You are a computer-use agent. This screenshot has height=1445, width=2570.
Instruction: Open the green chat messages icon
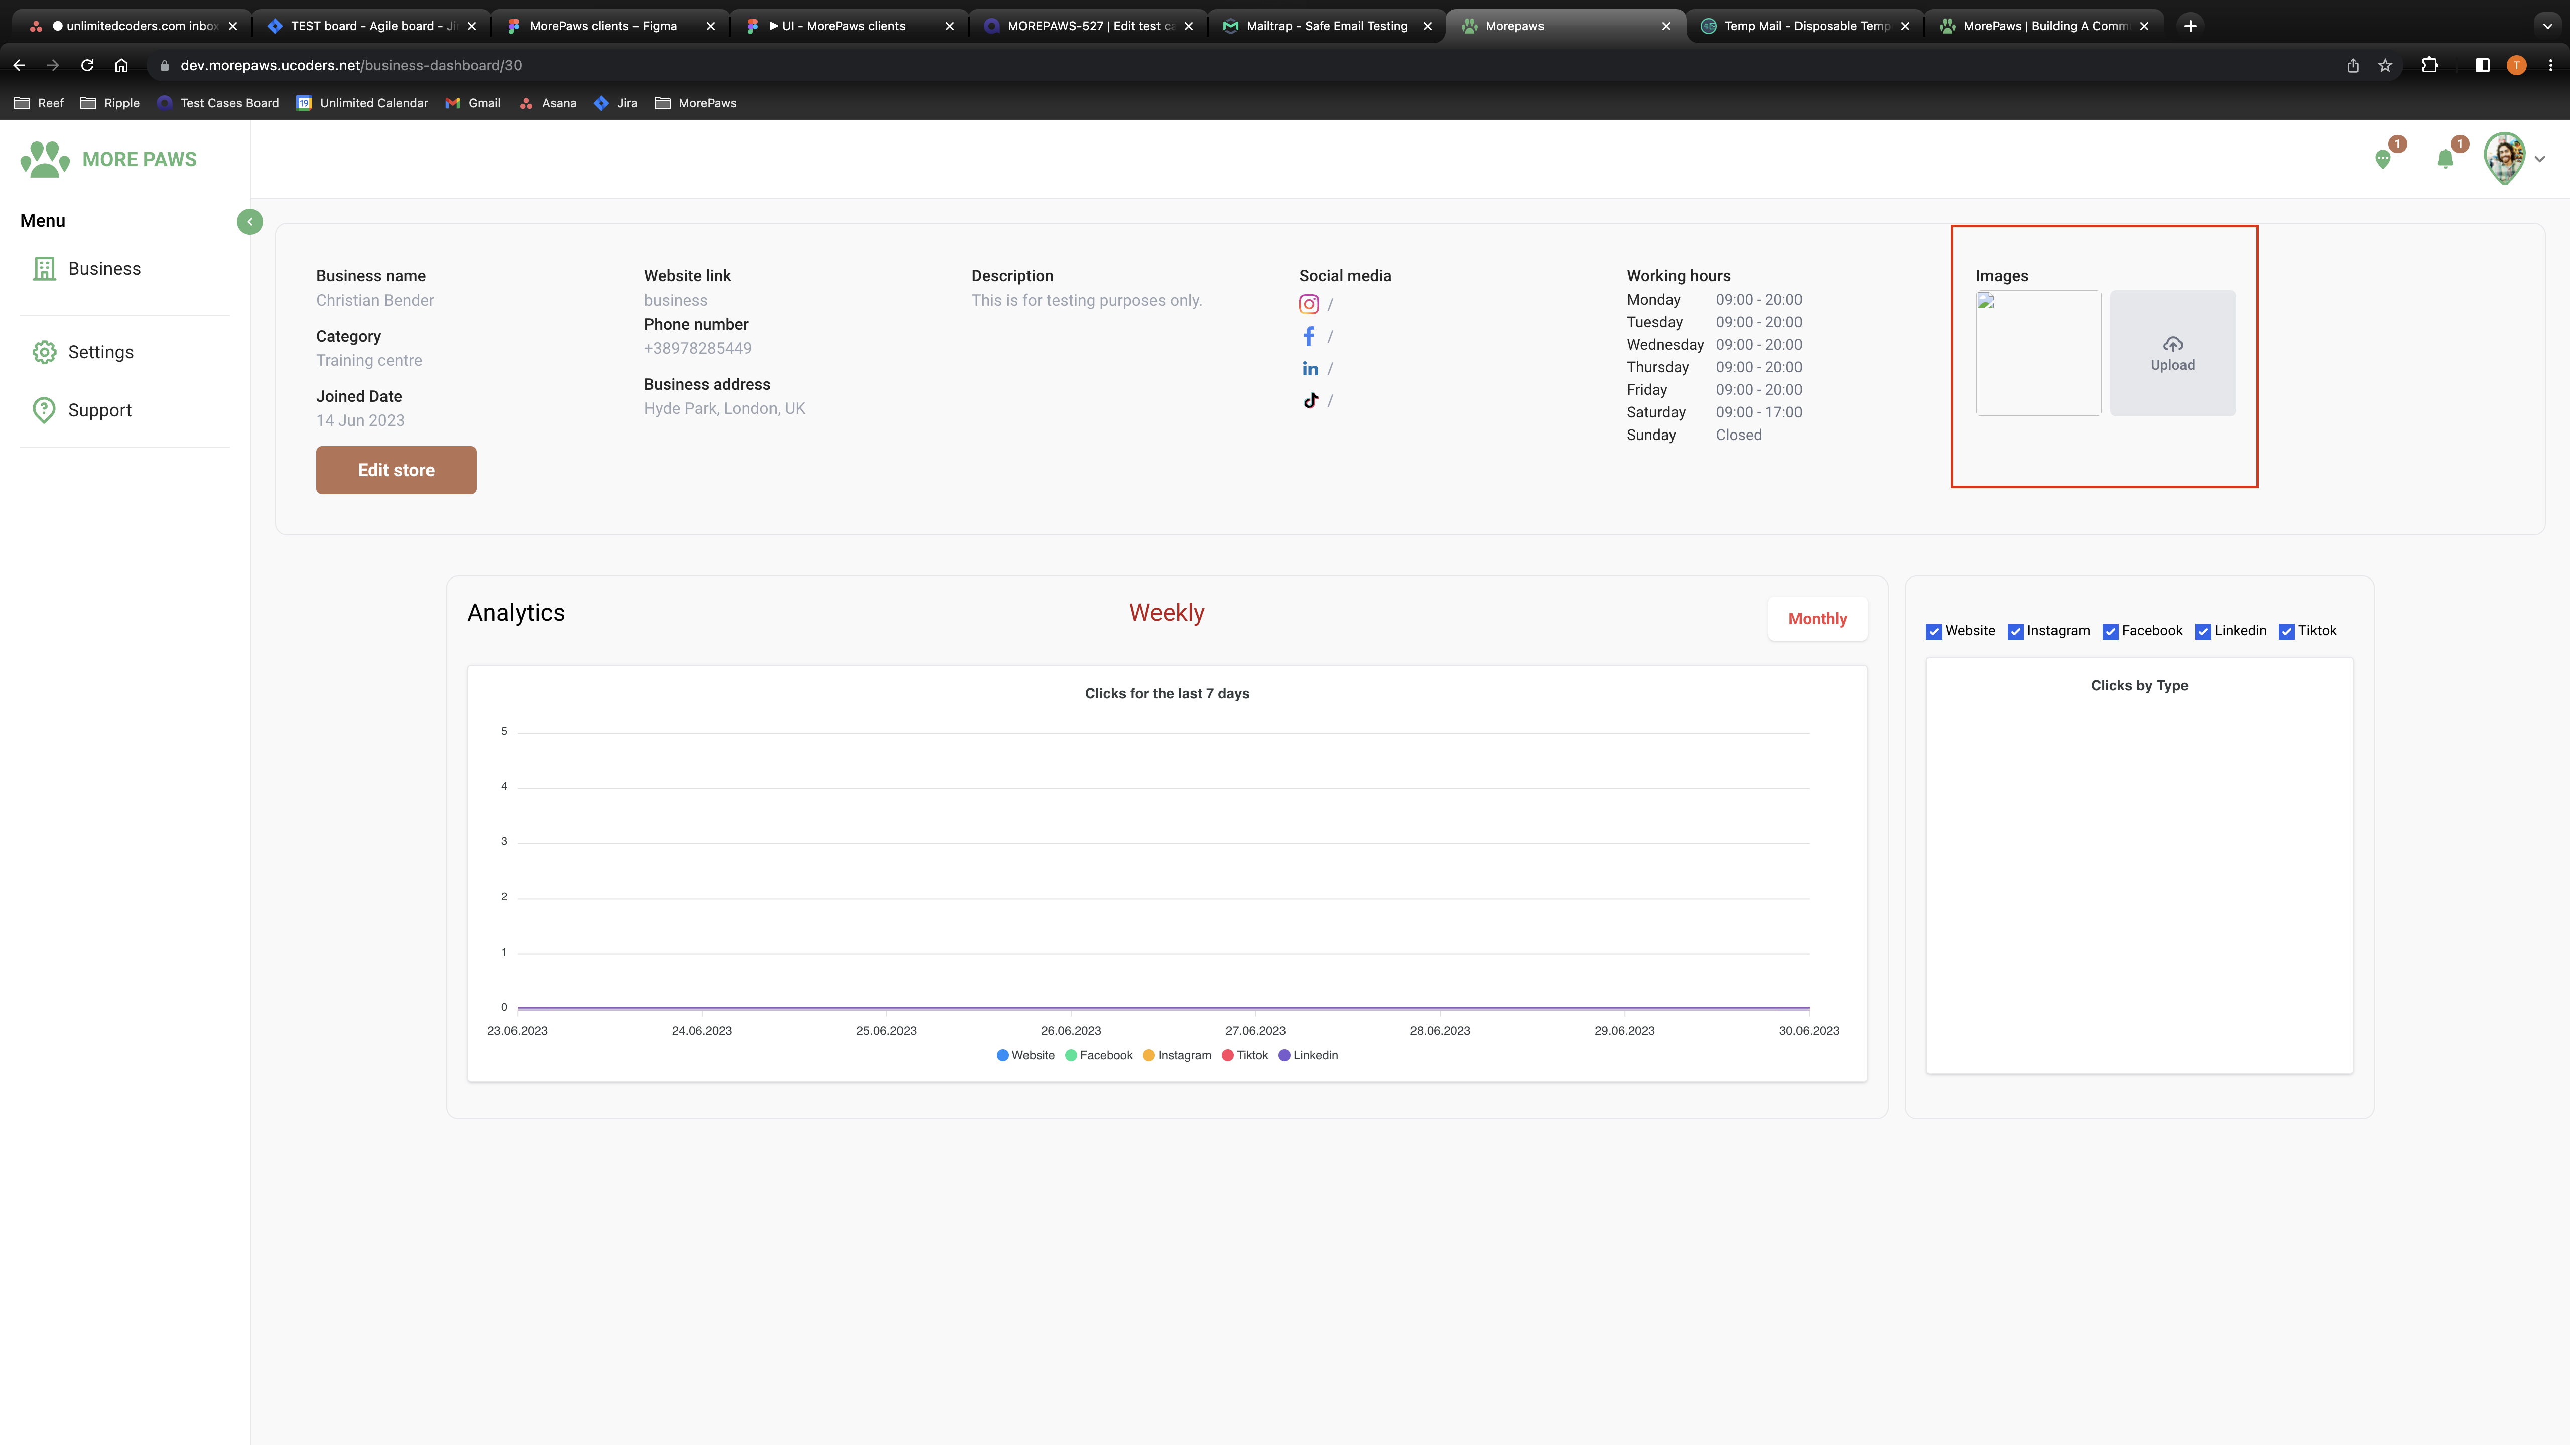(x=2382, y=160)
